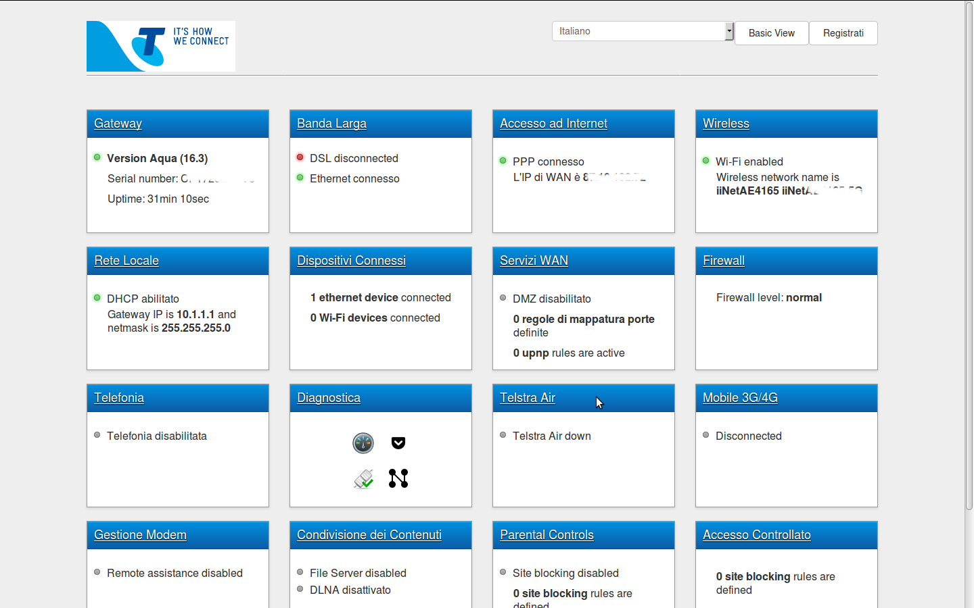Open Condivisione dei Contenuti

pyautogui.click(x=369, y=535)
